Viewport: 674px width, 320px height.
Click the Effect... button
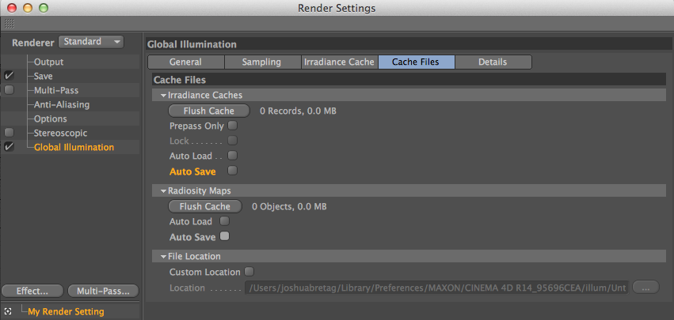pos(32,291)
